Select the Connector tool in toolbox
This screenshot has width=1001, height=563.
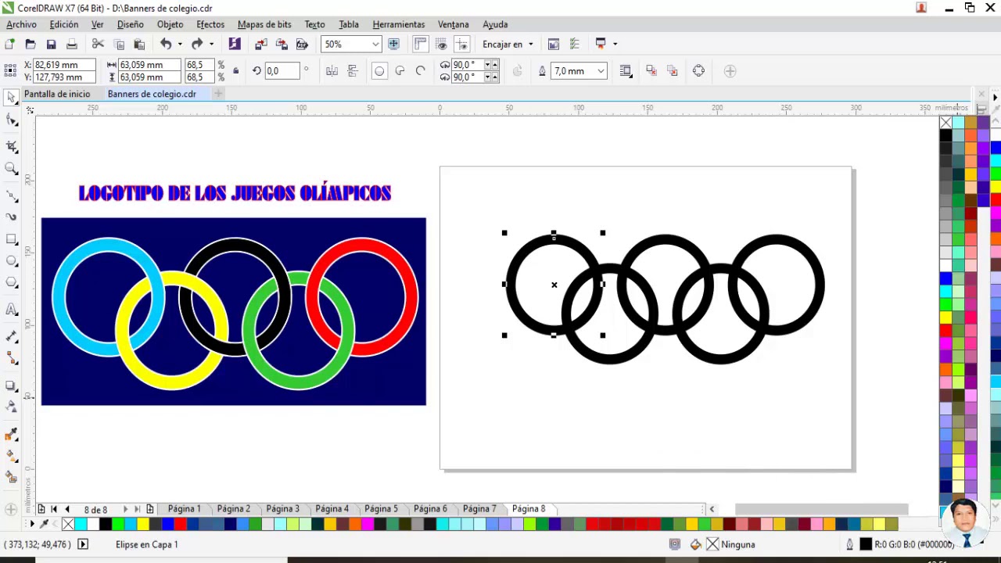[11, 358]
